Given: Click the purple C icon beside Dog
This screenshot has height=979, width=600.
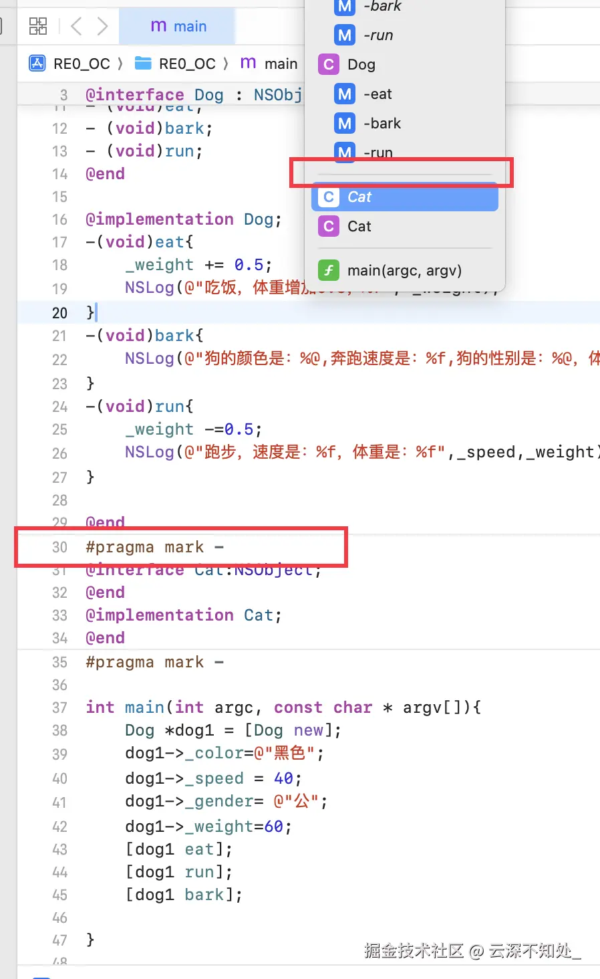Looking at the screenshot, I should click(x=328, y=64).
